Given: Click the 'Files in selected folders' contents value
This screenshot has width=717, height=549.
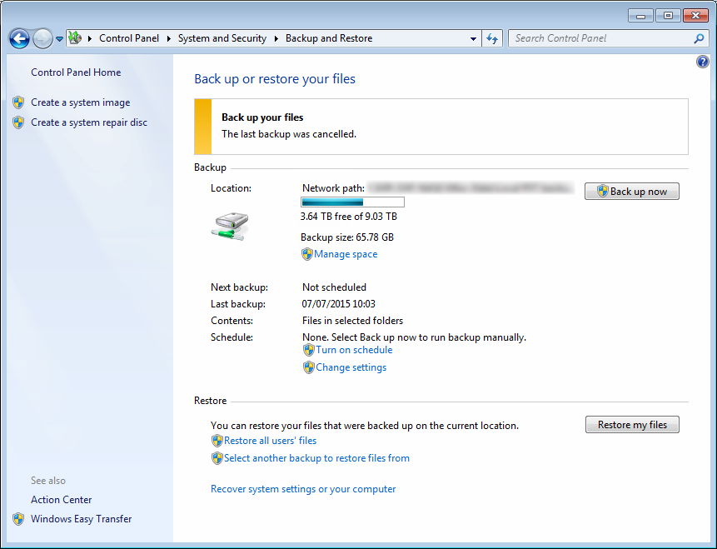Looking at the screenshot, I should [x=352, y=321].
